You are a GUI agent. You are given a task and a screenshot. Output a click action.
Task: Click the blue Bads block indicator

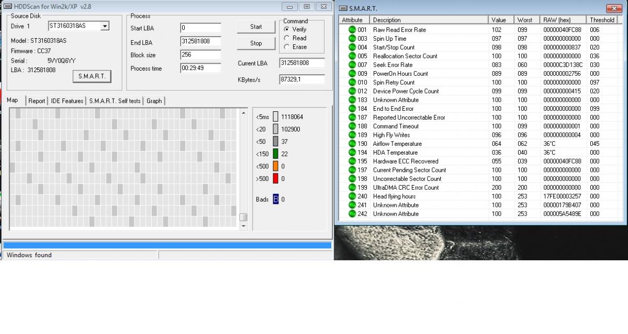click(276, 199)
